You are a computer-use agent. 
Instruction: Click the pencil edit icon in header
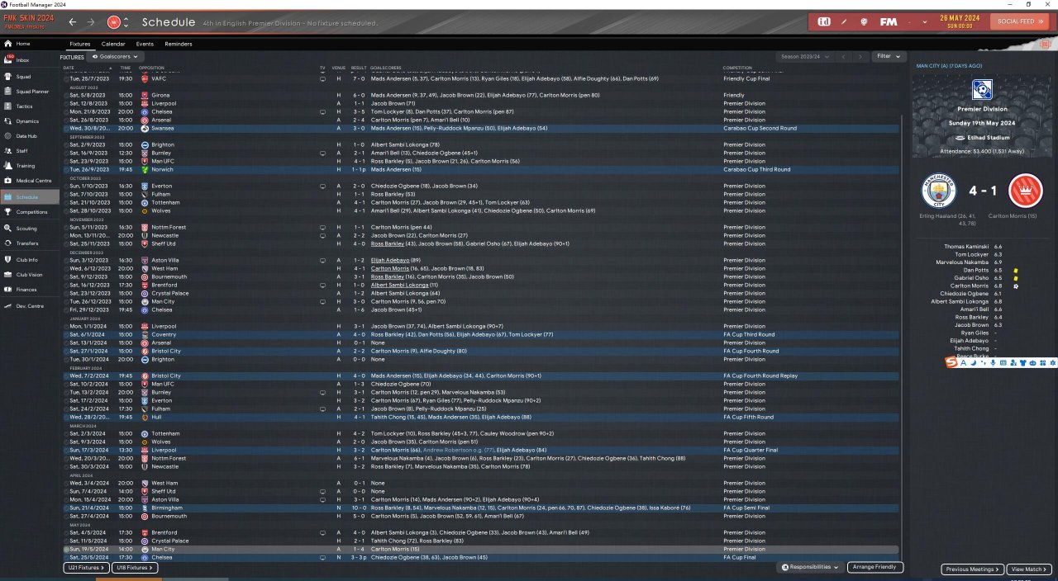coord(845,21)
